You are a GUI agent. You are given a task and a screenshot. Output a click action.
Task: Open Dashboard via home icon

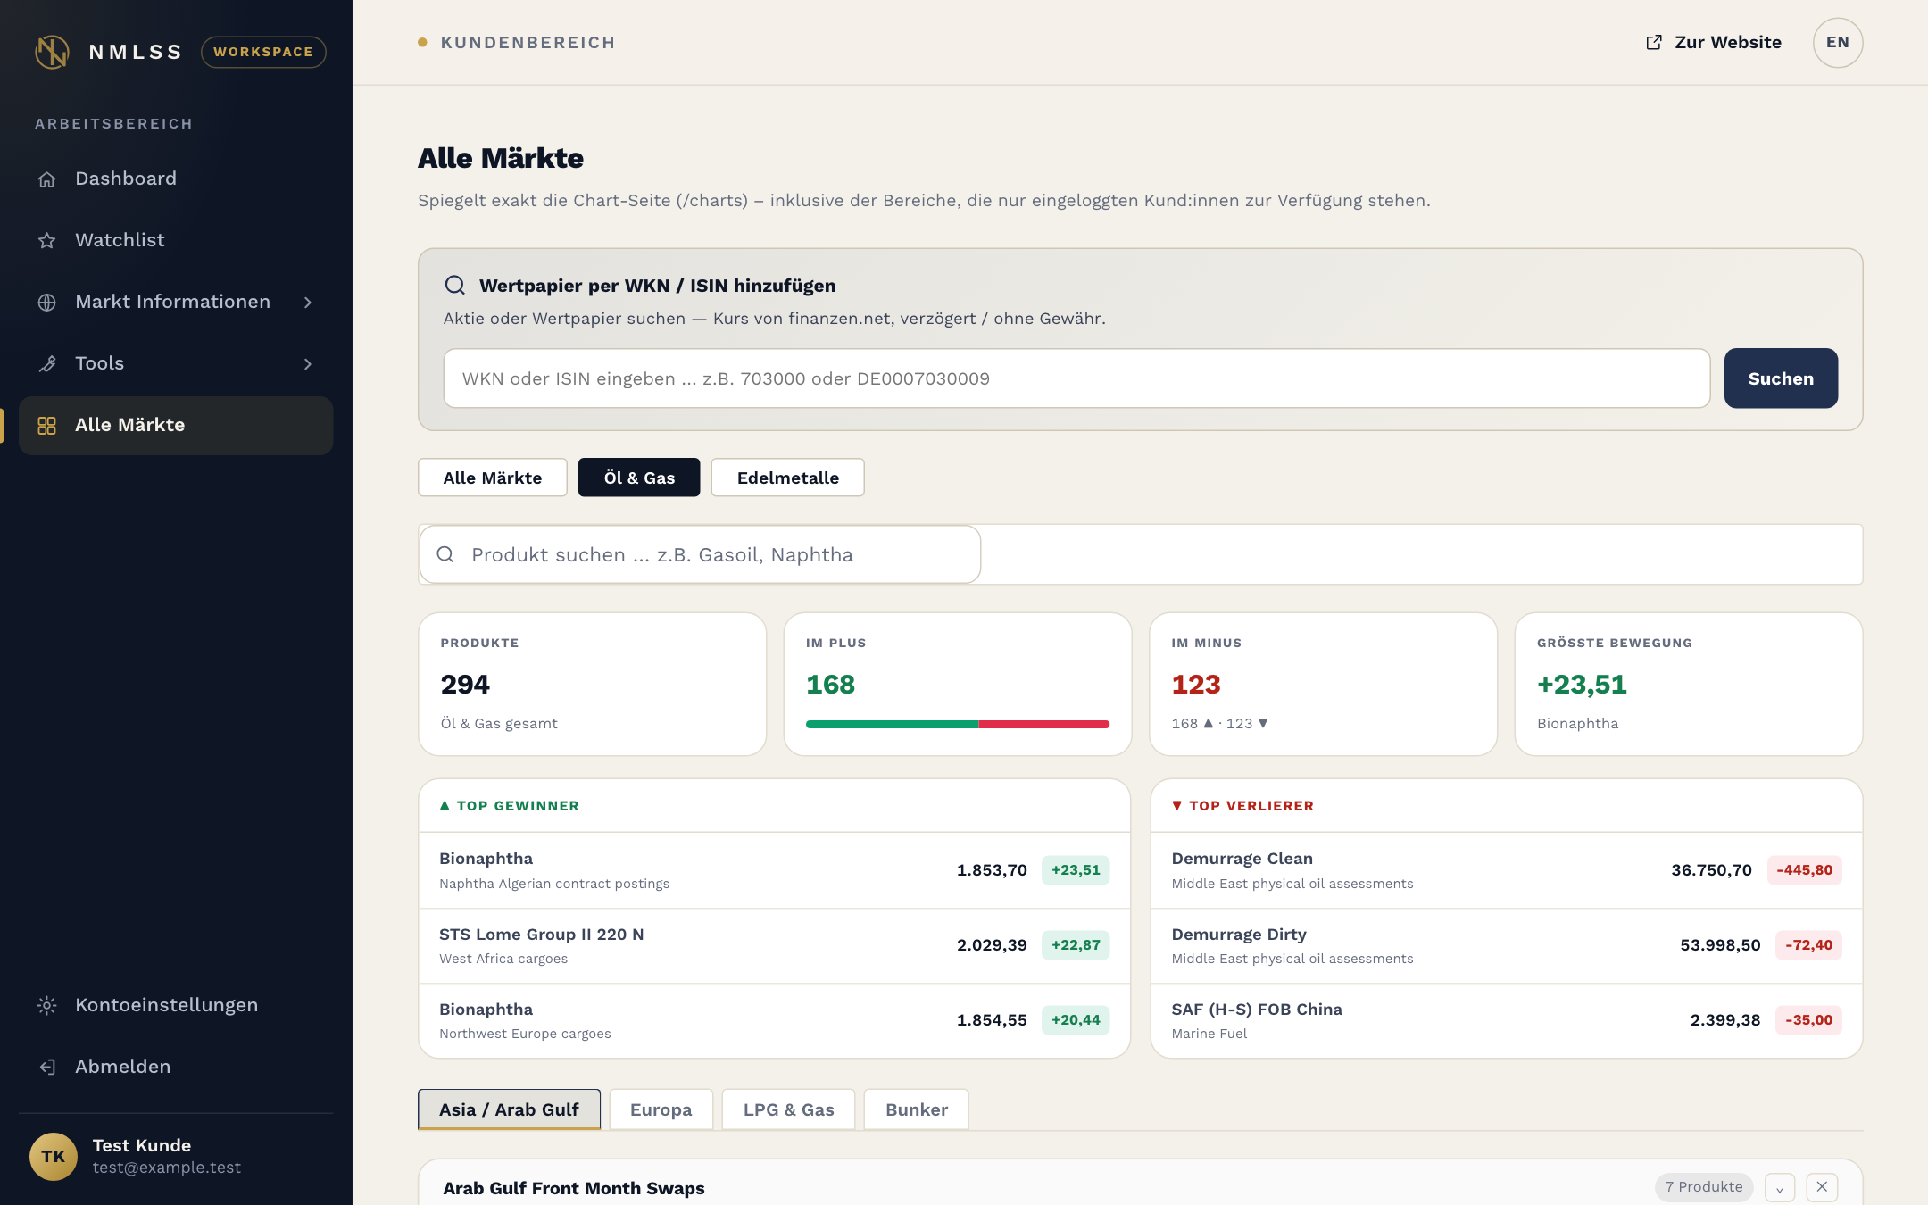tap(47, 179)
